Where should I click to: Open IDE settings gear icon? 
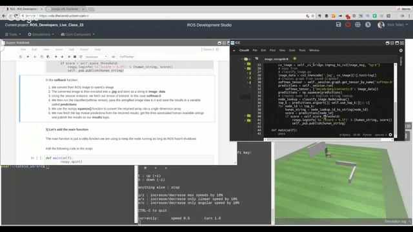coord(401,50)
